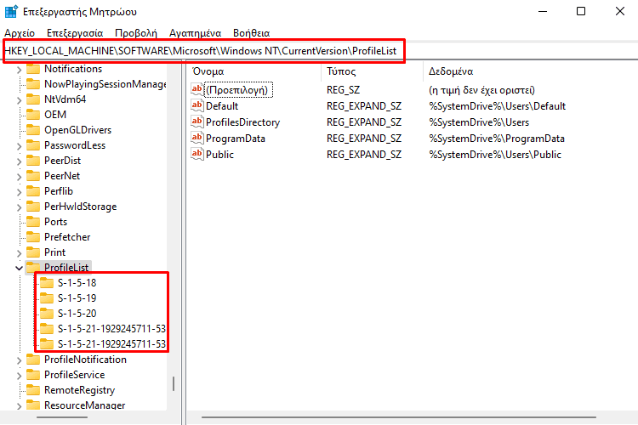
Task: Open the Αγαπημένα menu
Action: coord(196,33)
